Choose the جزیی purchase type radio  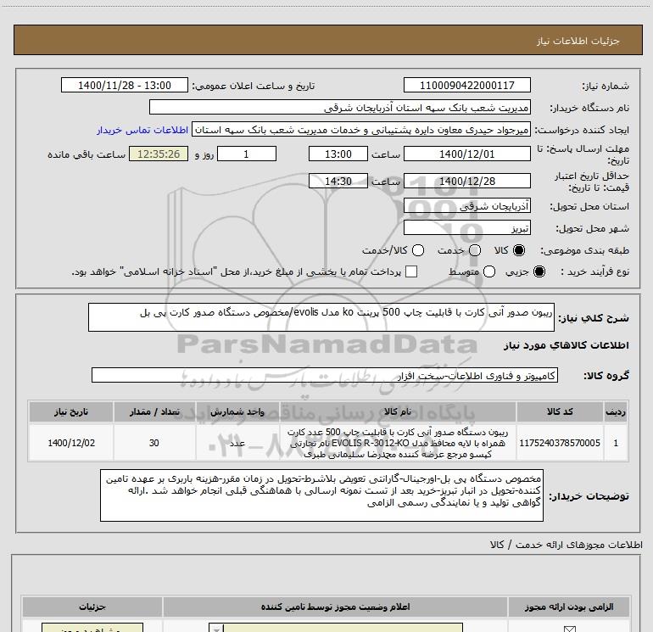tap(539, 271)
